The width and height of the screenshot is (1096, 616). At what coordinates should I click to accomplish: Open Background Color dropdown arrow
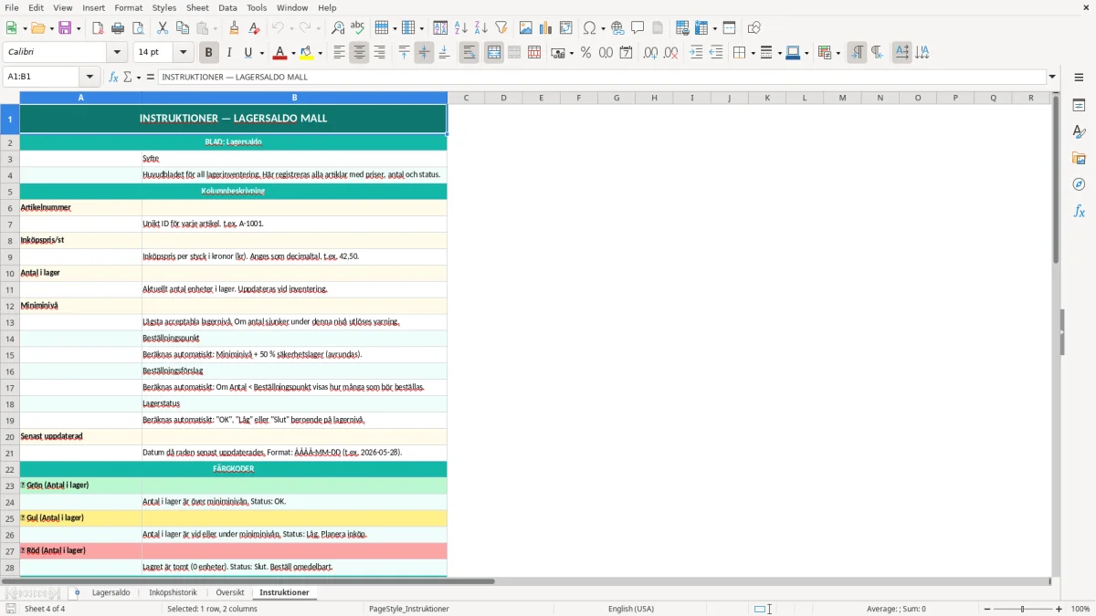[320, 53]
